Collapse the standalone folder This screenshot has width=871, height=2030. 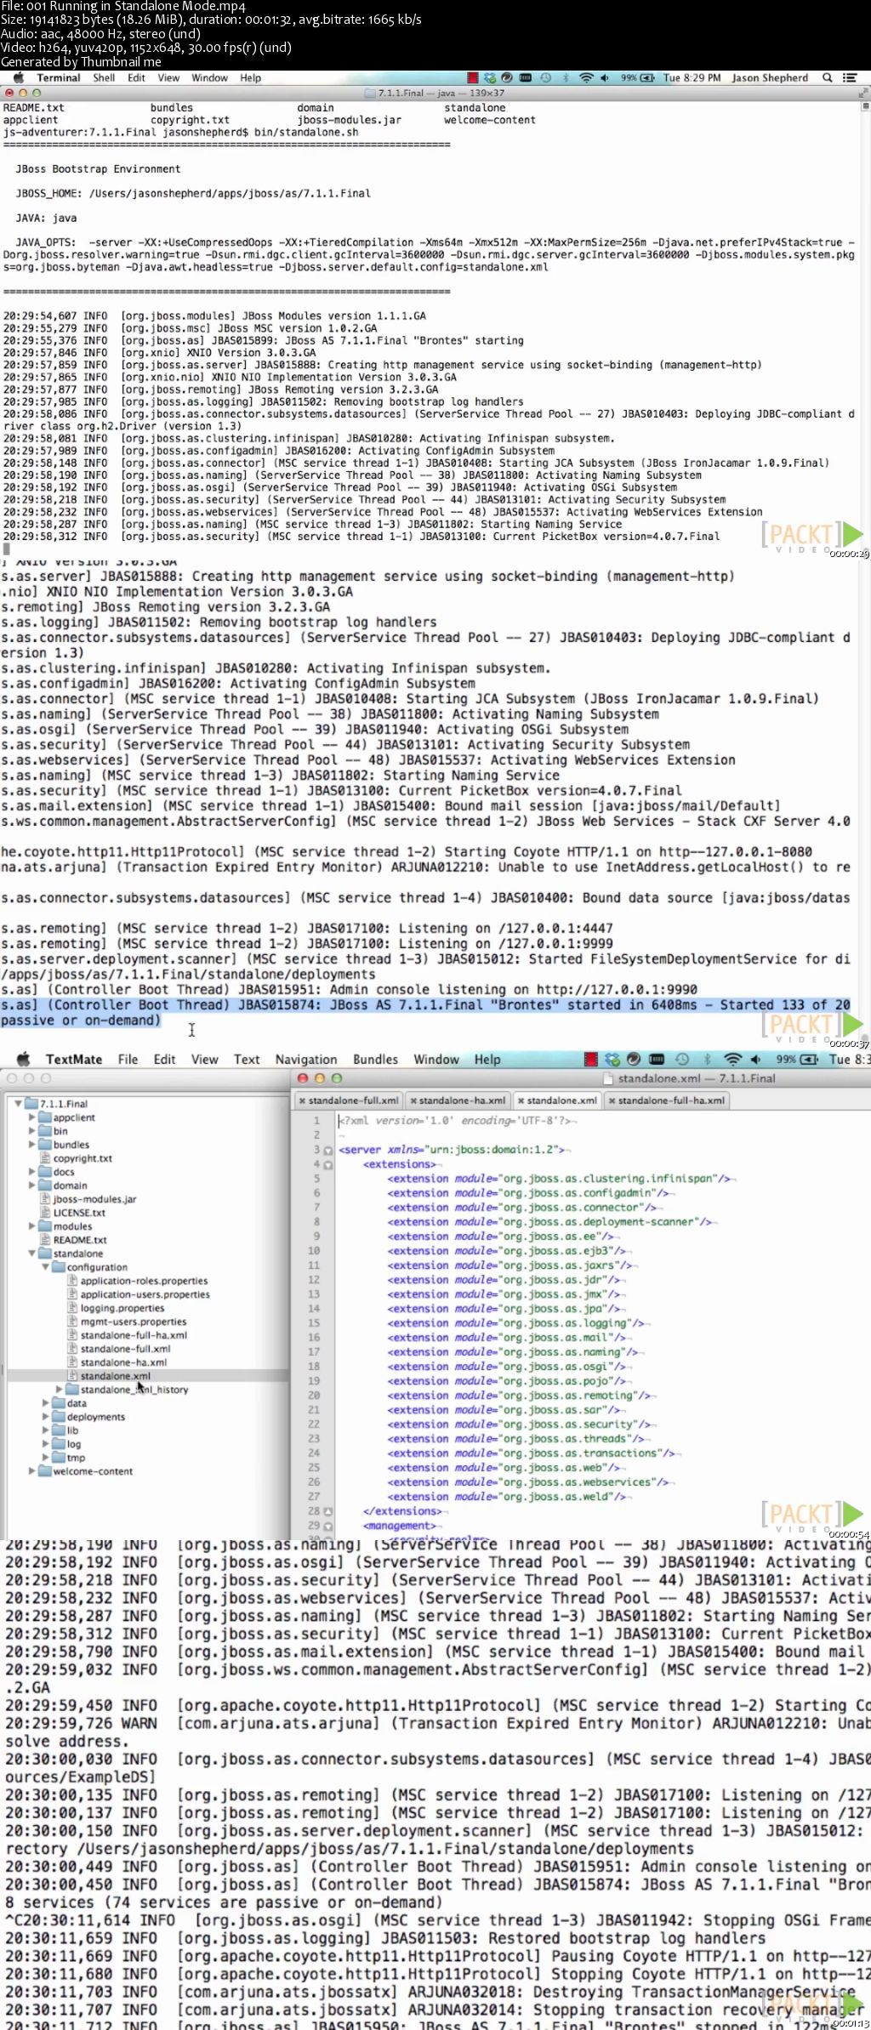(x=31, y=1254)
